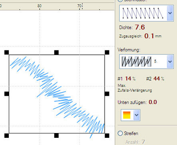This screenshot has width=177, height=145.
Task: Select the Stichmuster radio button at top
Action: tap(120, 0)
